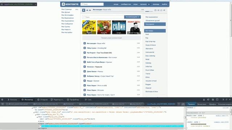Select Все жанры genre filter

coord(155,31)
